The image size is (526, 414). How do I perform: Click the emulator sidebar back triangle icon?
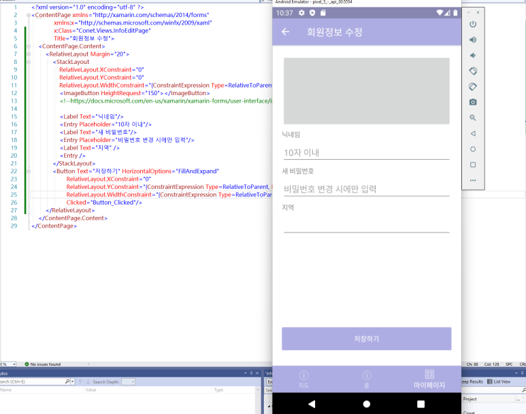click(473, 133)
